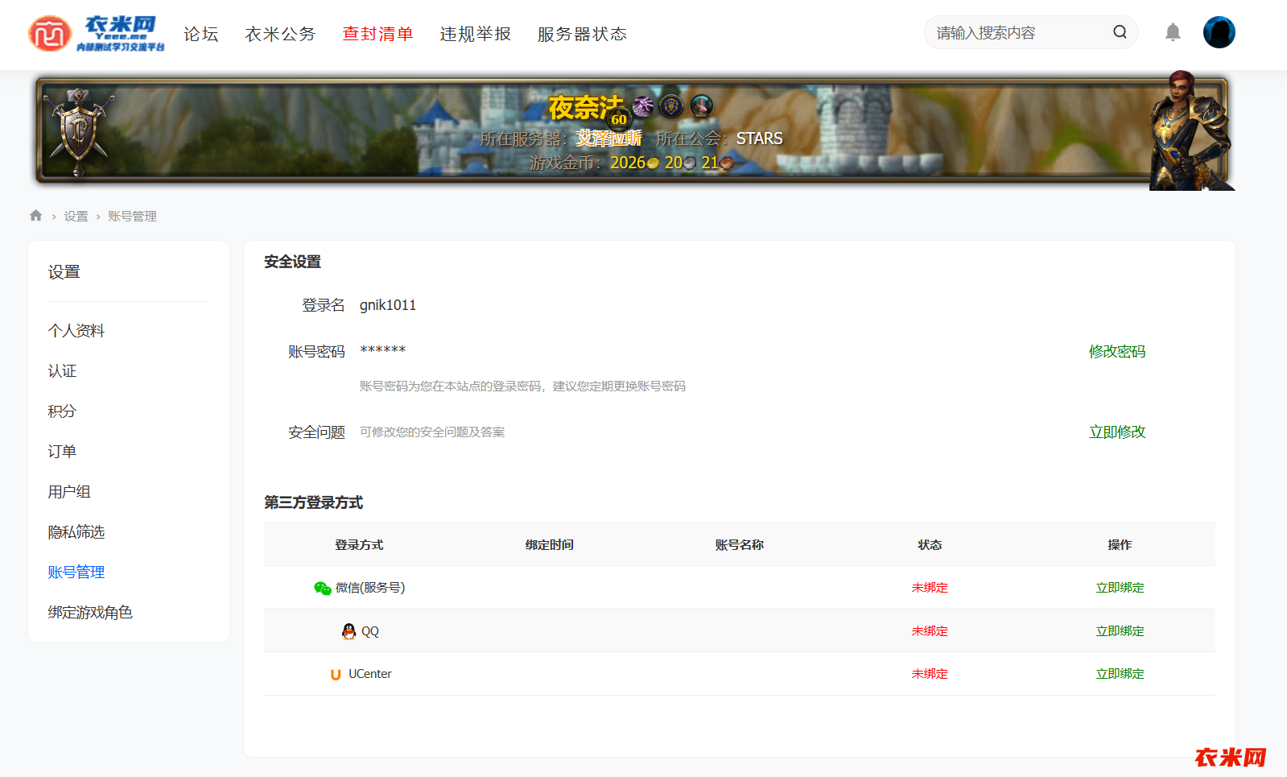Open the 查封清单 navigation item

pos(377,34)
